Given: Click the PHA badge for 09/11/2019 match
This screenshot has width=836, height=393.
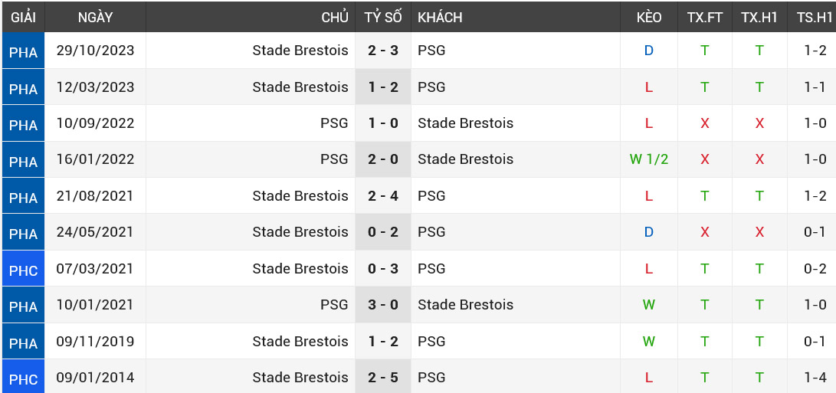Looking at the screenshot, I should (23, 342).
